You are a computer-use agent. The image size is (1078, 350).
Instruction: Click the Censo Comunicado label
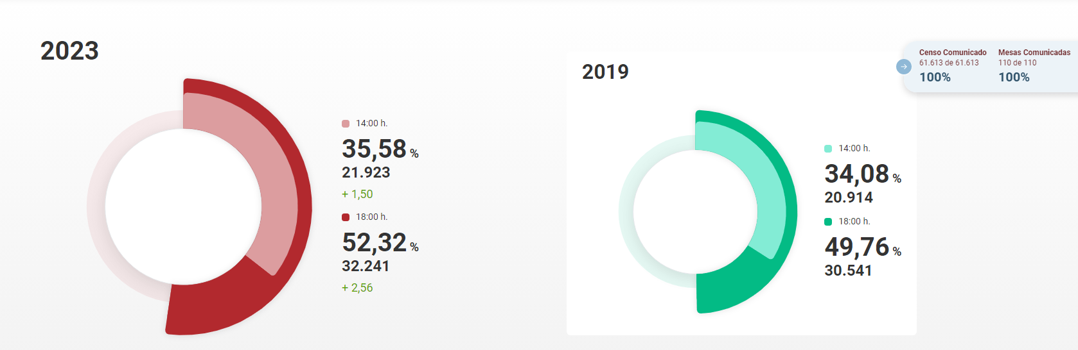(x=953, y=53)
